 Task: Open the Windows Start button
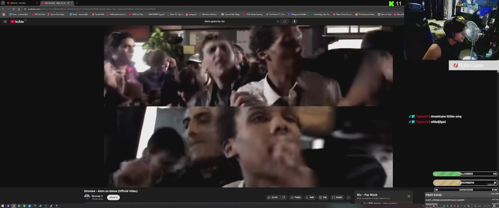point(3,206)
